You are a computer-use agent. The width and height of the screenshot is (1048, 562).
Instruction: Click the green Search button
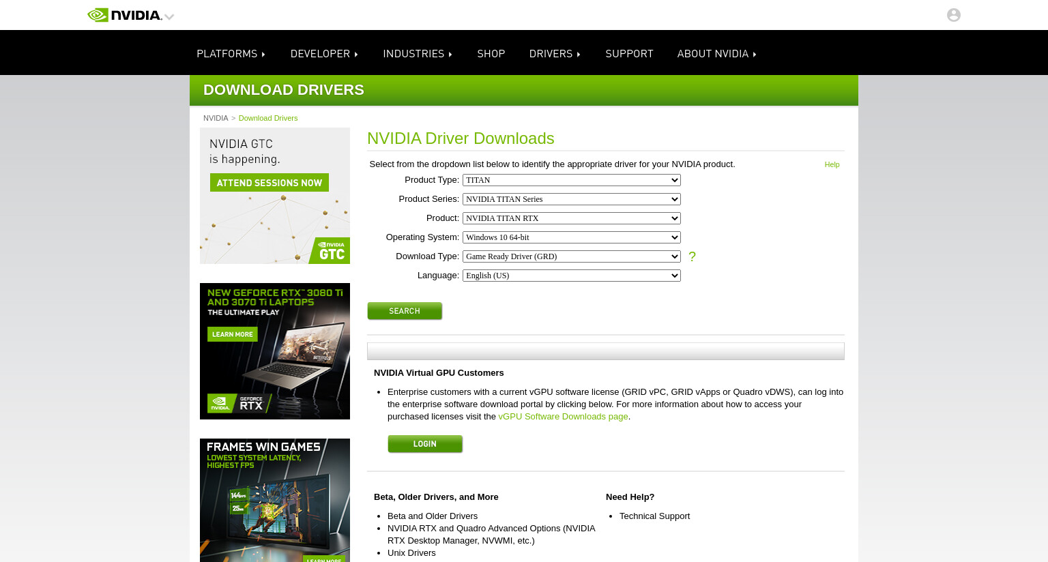coord(405,311)
